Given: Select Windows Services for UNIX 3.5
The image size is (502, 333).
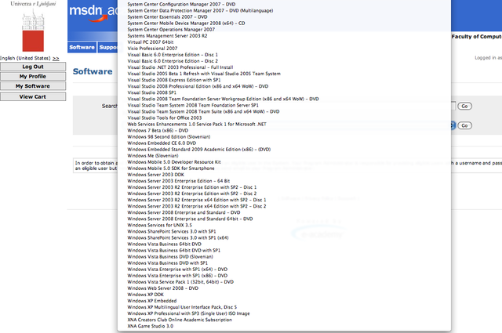Looking at the screenshot, I should point(159,225).
